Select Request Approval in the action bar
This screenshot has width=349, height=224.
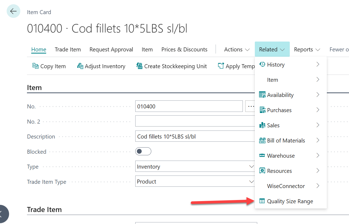click(x=111, y=50)
